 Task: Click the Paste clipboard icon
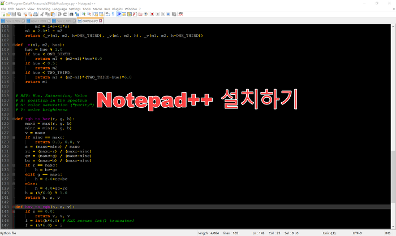(53, 14)
